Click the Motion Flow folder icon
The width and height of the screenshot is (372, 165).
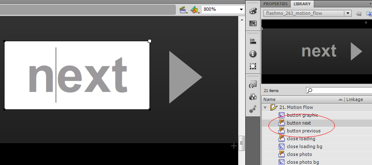[x=274, y=107]
